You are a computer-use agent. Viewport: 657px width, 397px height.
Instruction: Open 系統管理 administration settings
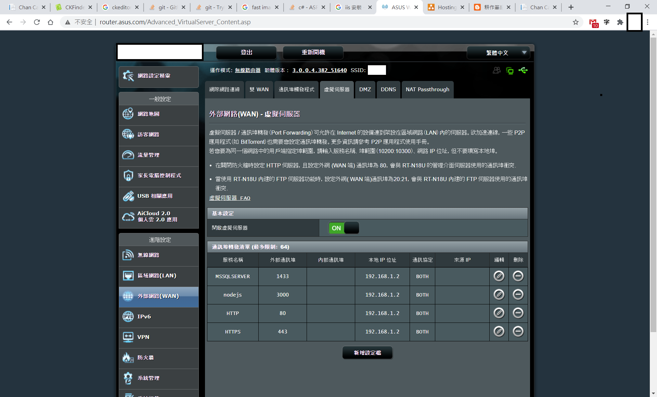(158, 379)
